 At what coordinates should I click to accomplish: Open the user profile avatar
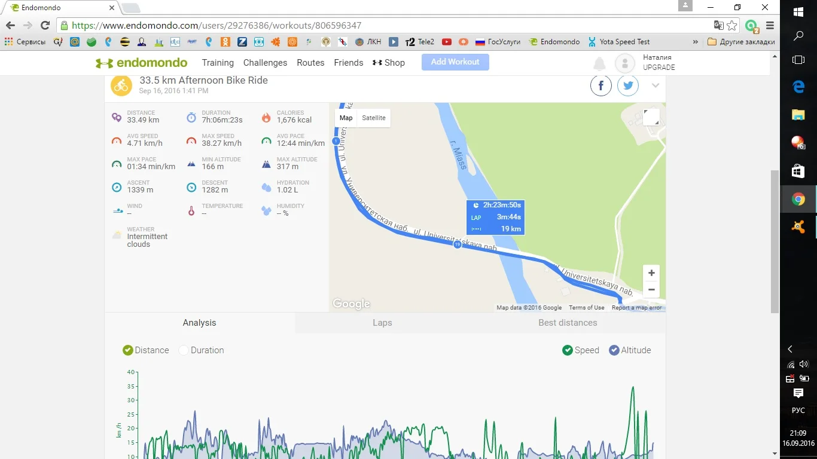click(625, 63)
